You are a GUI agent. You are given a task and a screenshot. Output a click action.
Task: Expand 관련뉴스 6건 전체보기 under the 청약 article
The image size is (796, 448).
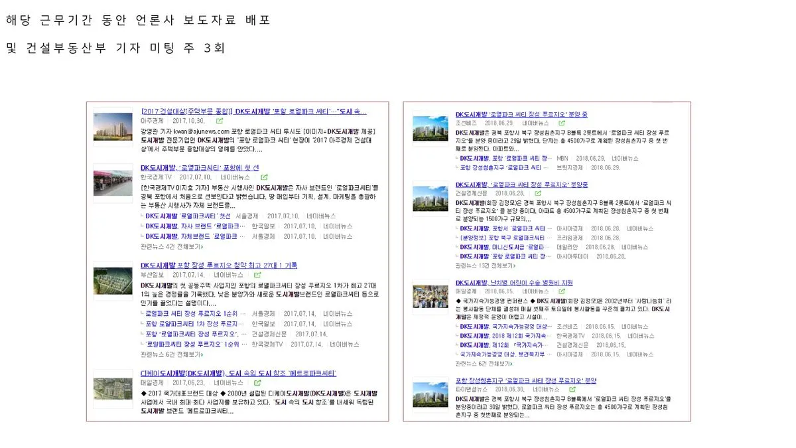(x=170, y=354)
